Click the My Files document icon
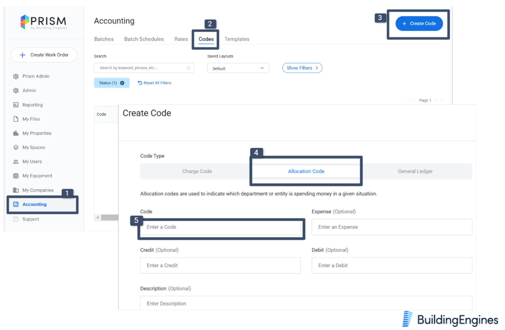 (16, 119)
